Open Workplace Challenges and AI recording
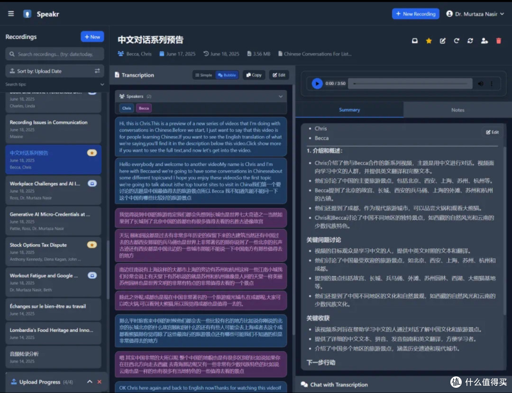 click(x=53, y=190)
